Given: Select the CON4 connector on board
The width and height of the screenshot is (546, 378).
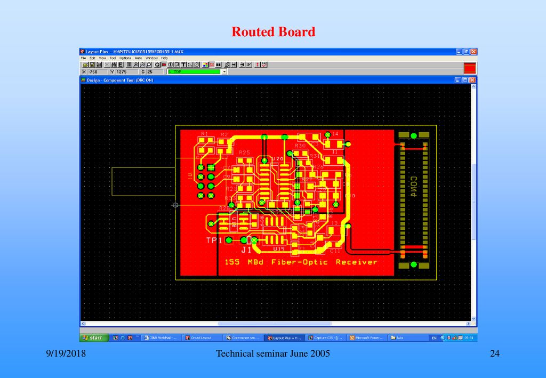Looking at the screenshot, I should (414, 200).
